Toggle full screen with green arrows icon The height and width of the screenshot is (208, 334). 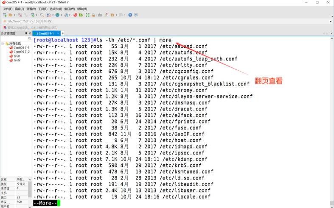click(87, 15)
